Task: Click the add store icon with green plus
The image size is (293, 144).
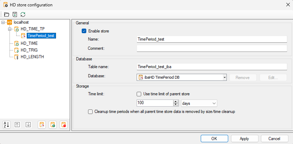Action: (x=53, y=125)
